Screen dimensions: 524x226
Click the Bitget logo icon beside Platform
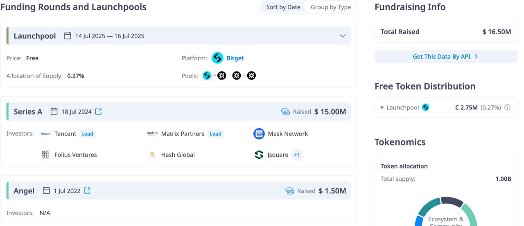(217, 58)
